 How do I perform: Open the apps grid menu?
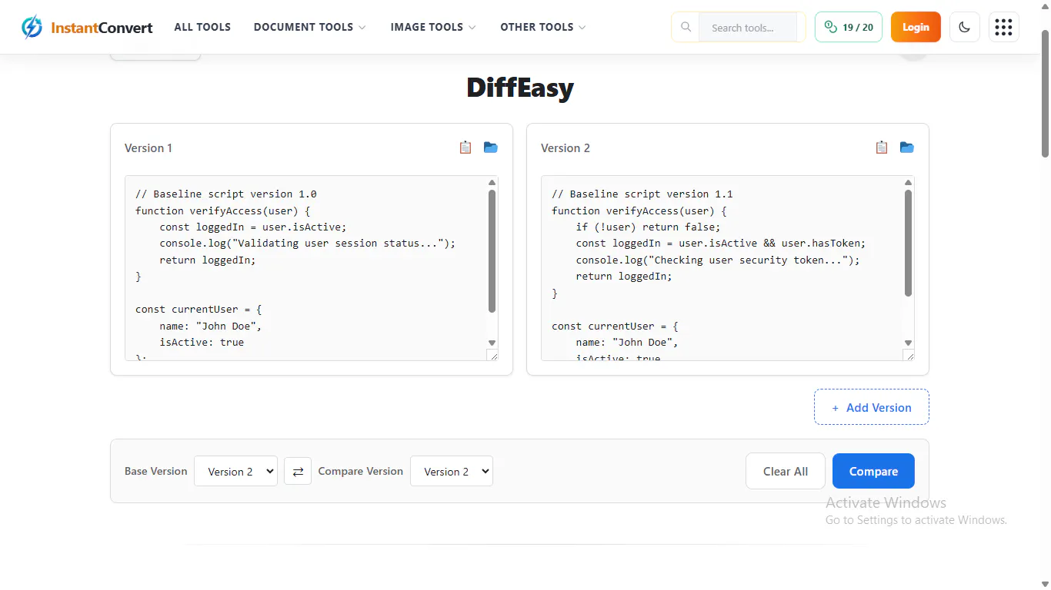[1003, 27]
